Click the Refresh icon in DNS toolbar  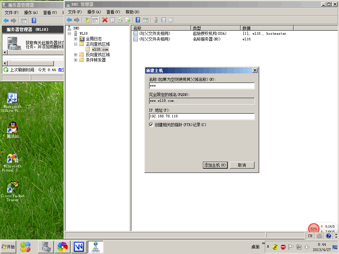click(x=120, y=20)
